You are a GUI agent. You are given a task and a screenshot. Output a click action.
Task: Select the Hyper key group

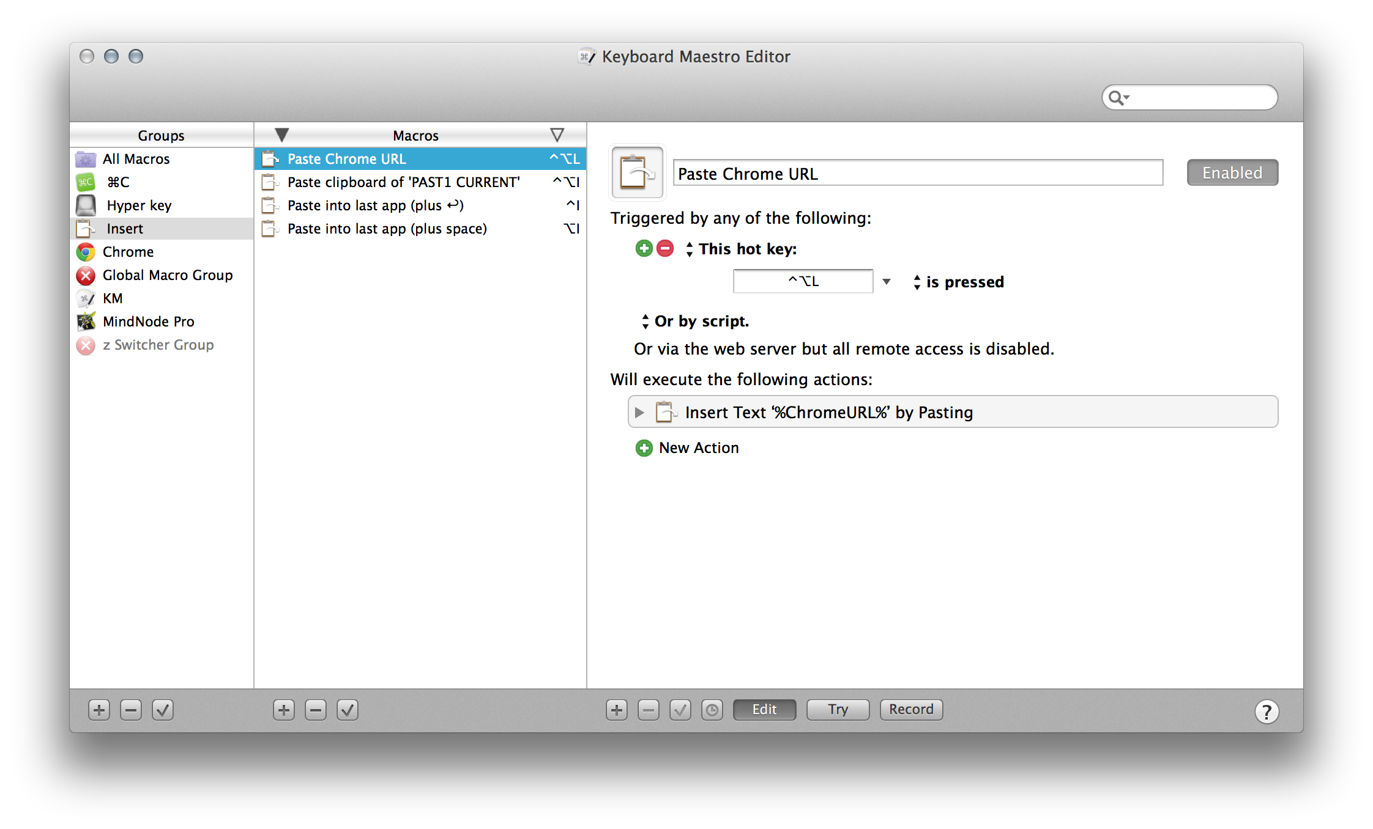tap(162, 205)
